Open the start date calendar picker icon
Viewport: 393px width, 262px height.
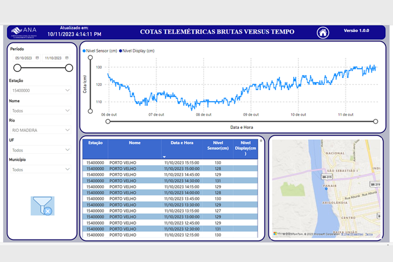click(38, 58)
